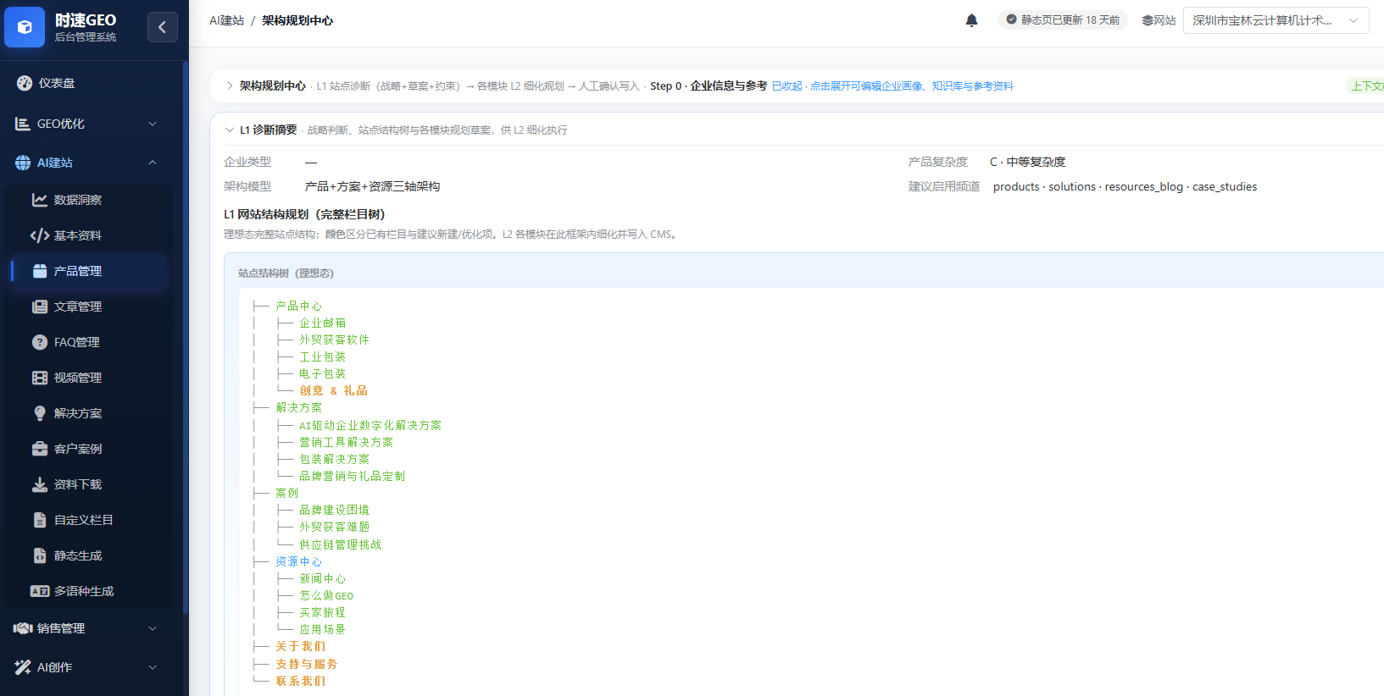
Task: Expand the GEO优化 menu chevron
Action: (153, 124)
